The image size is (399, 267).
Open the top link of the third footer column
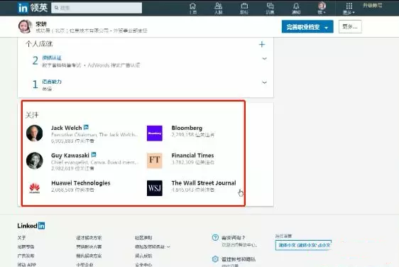143,238
